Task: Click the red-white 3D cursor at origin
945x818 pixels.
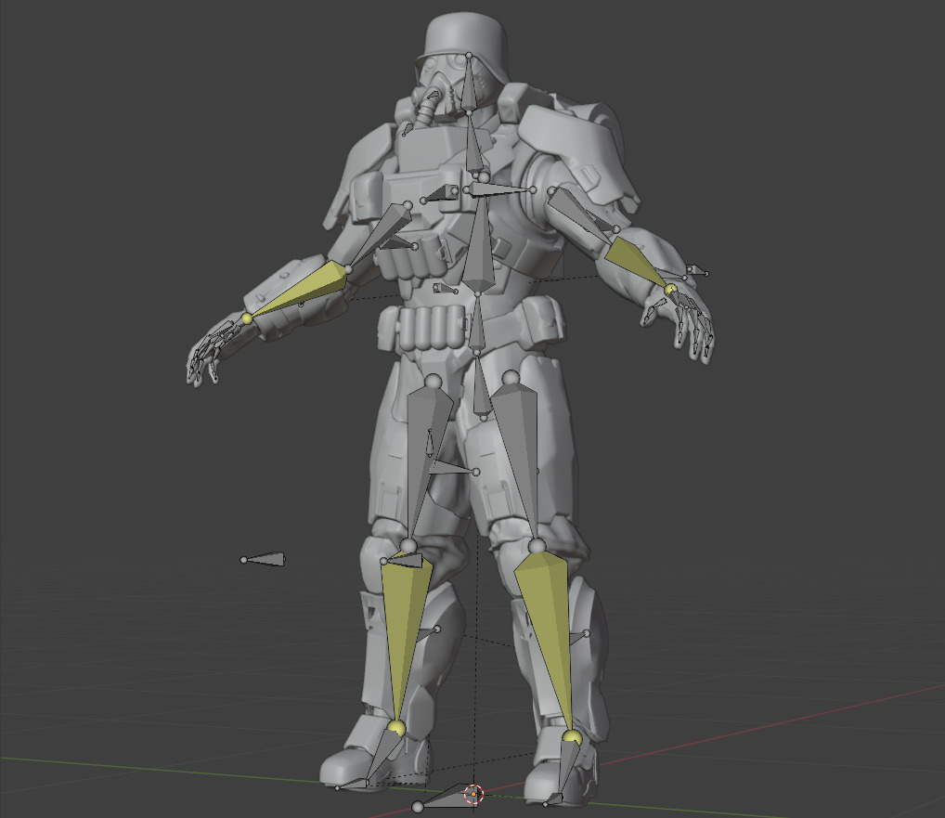Action: click(474, 795)
